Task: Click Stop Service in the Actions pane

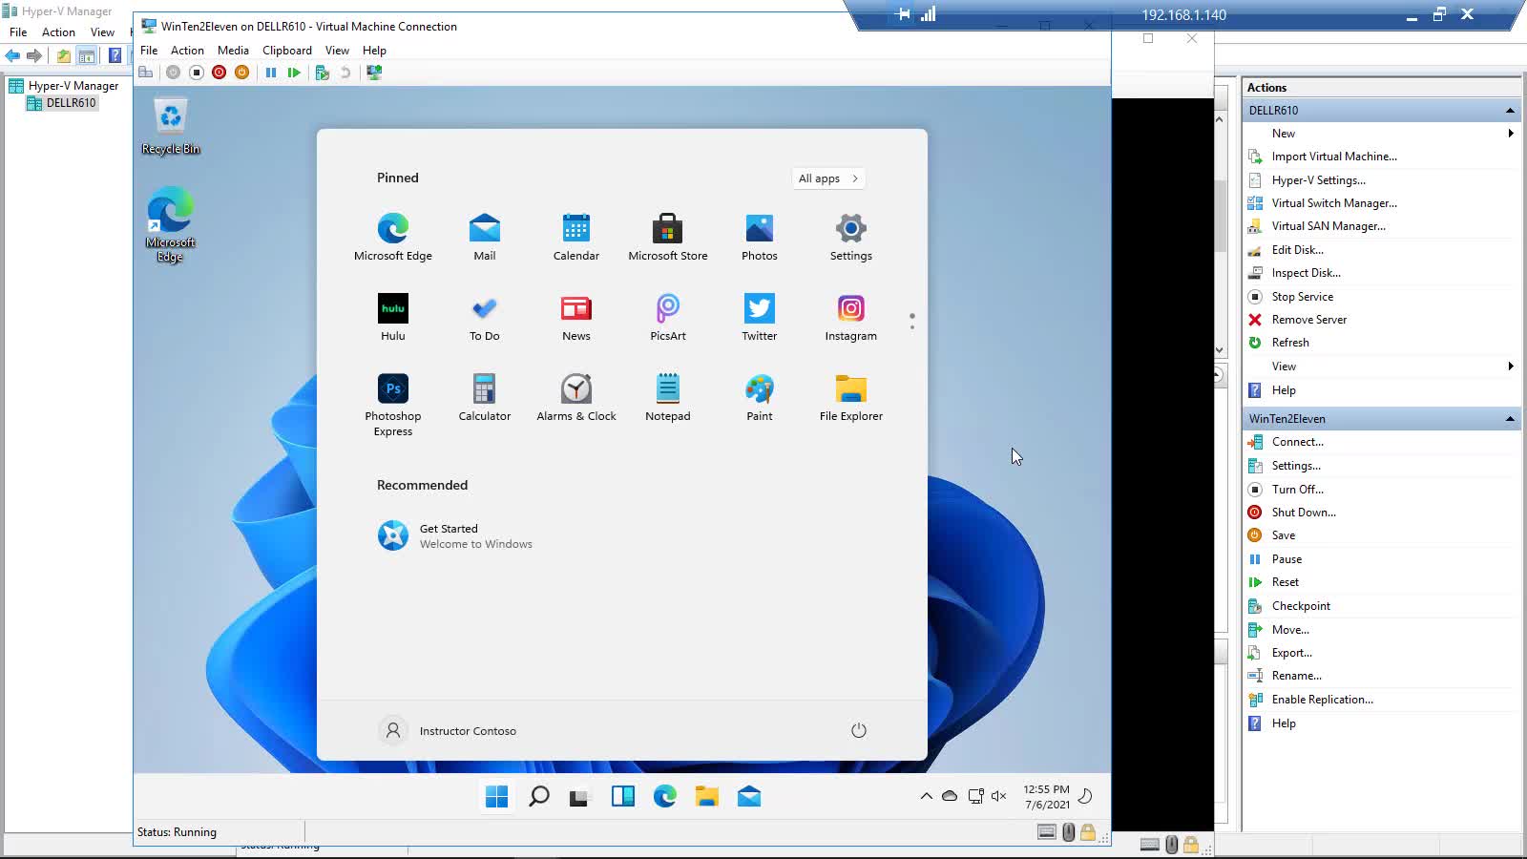Action: point(1302,297)
